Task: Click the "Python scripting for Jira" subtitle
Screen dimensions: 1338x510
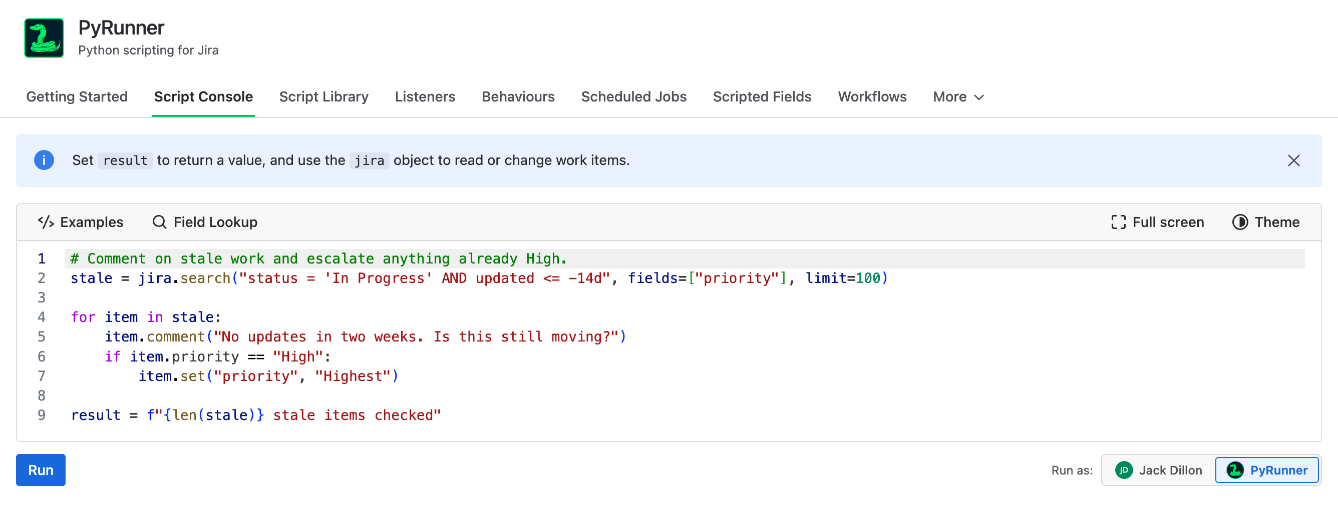Action: point(148,50)
